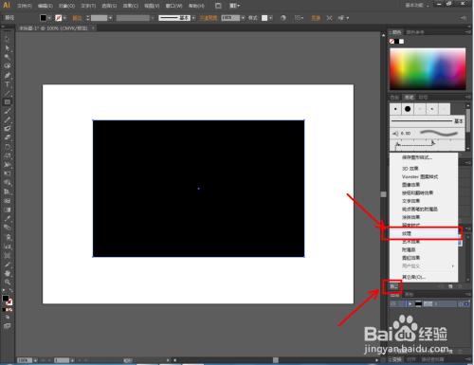Select the Pen tool

[x=8, y=75]
